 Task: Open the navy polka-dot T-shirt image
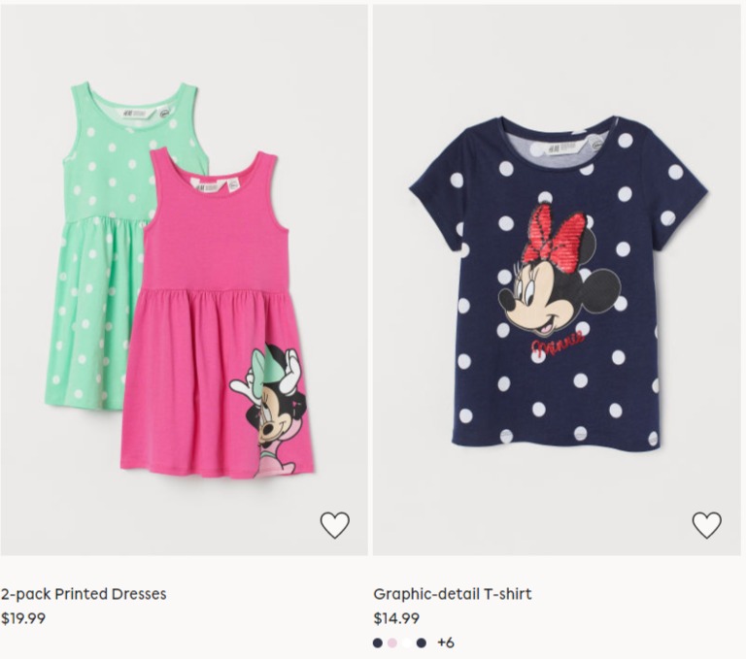pos(559,282)
